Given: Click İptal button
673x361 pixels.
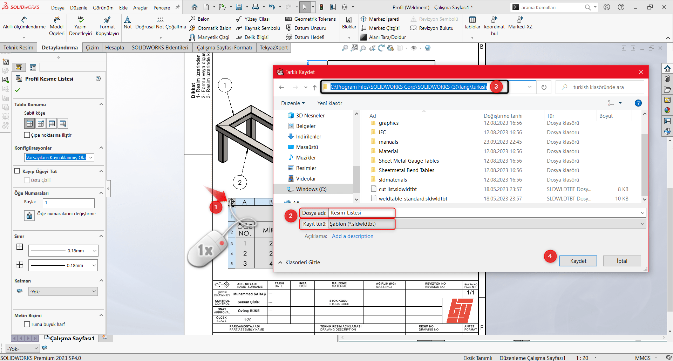Looking at the screenshot, I should pos(622,261).
